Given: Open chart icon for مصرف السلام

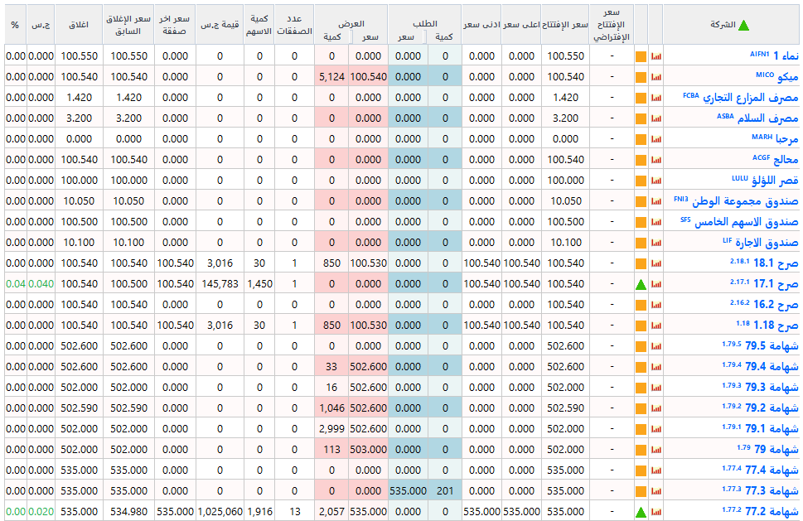Looking at the screenshot, I should coord(656,118).
